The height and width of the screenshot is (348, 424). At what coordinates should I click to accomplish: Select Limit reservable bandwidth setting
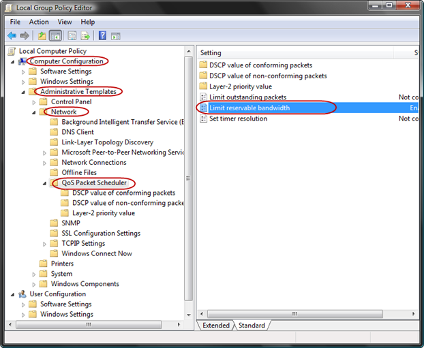point(249,108)
